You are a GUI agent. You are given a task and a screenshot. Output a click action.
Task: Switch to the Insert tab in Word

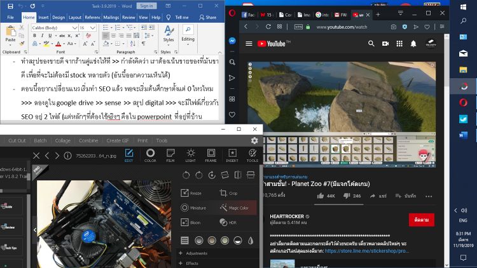click(x=43, y=17)
